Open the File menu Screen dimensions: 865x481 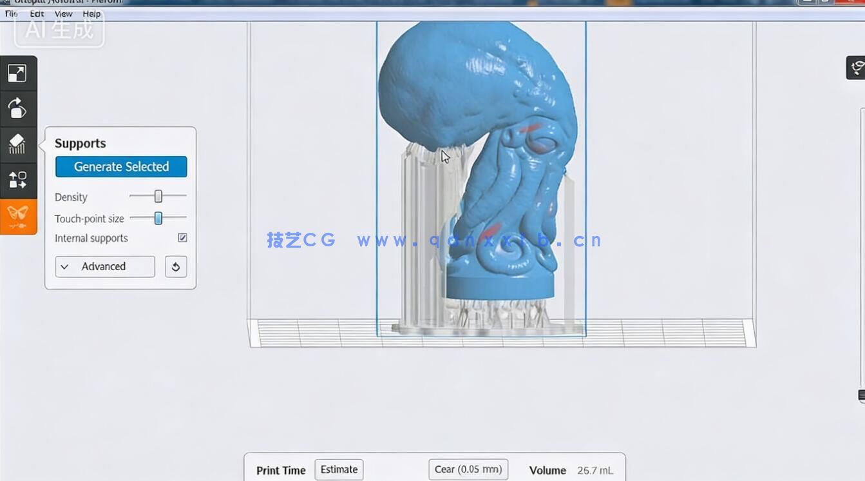(x=11, y=14)
